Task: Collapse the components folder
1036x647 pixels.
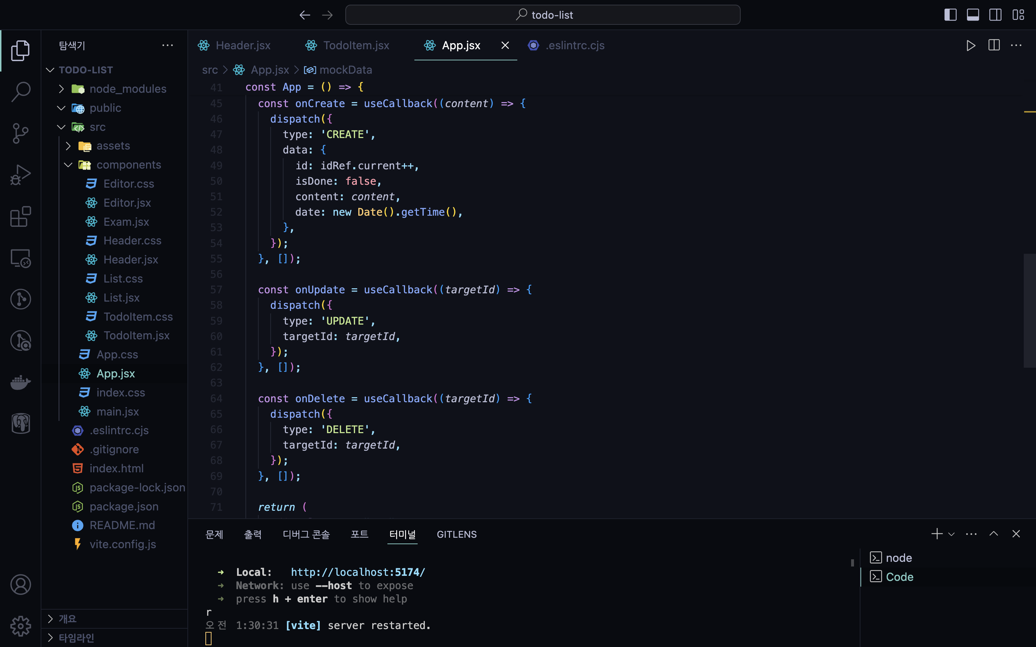Action: (x=128, y=165)
